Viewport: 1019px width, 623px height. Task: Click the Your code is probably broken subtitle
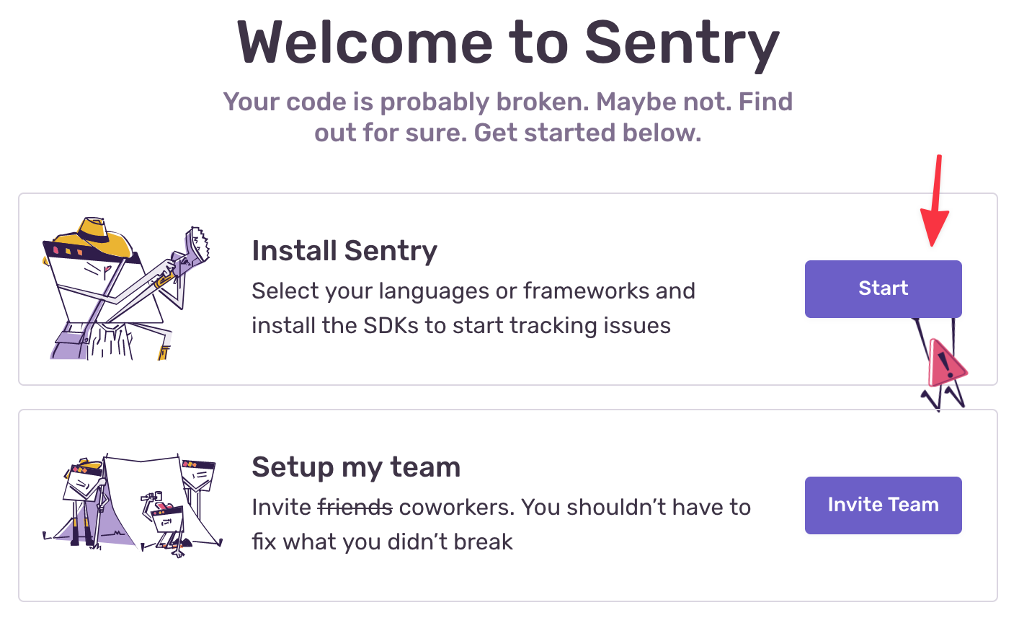point(508,117)
